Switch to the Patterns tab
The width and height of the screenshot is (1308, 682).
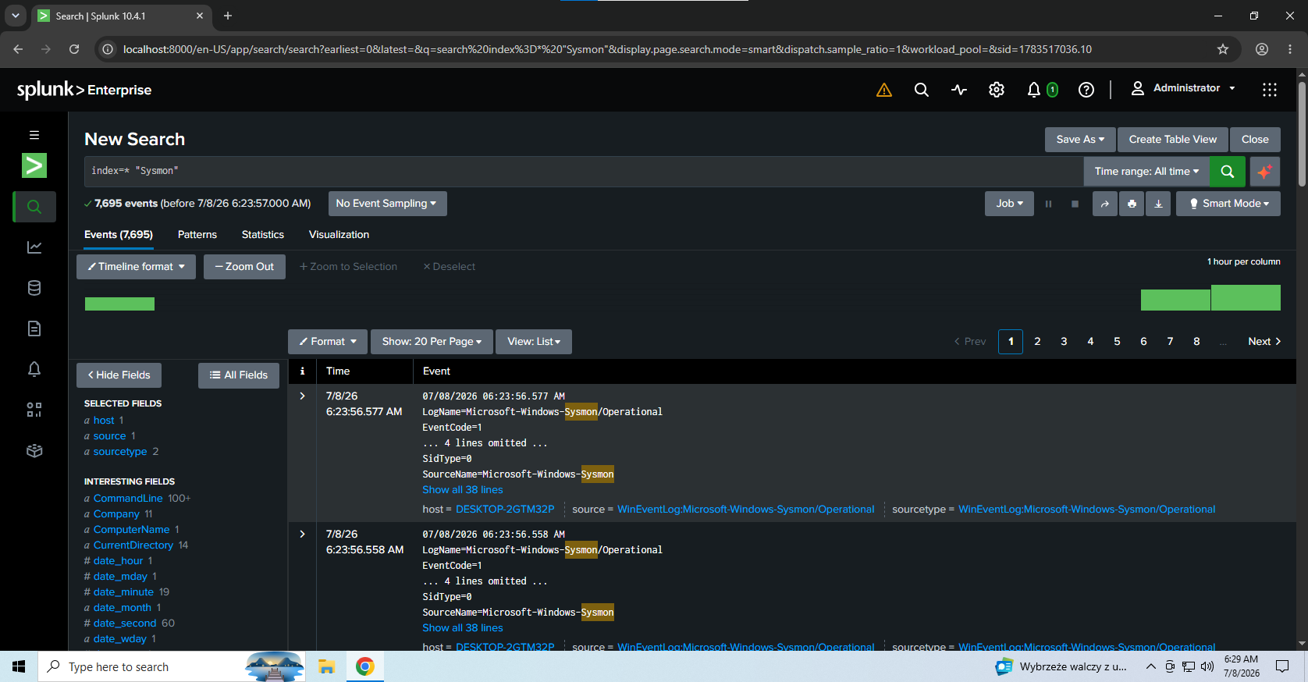coord(197,235)
